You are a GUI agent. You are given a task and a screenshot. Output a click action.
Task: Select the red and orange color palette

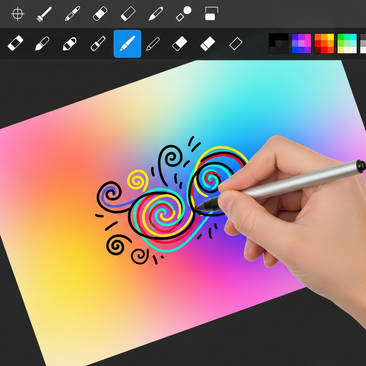pyautogui.click(x=324, y=44)
